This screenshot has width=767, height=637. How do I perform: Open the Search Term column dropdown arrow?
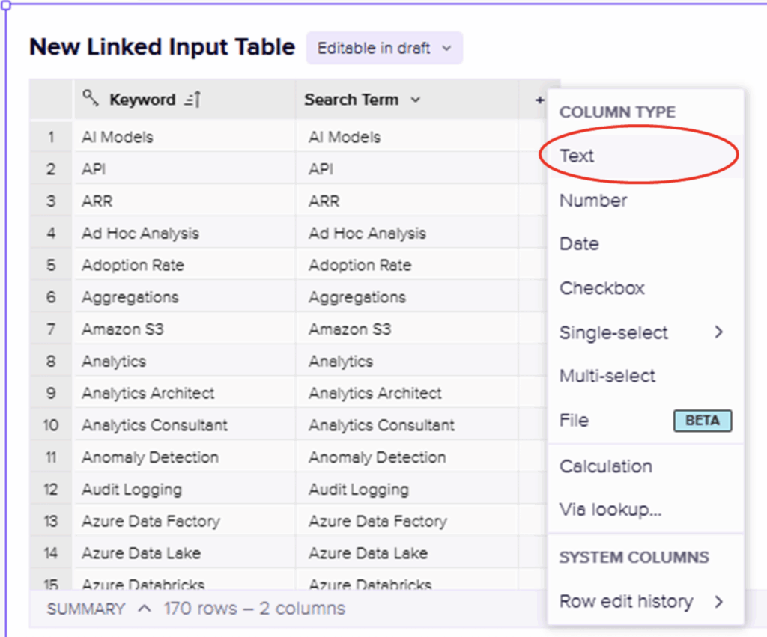click(x=416, y=100)
